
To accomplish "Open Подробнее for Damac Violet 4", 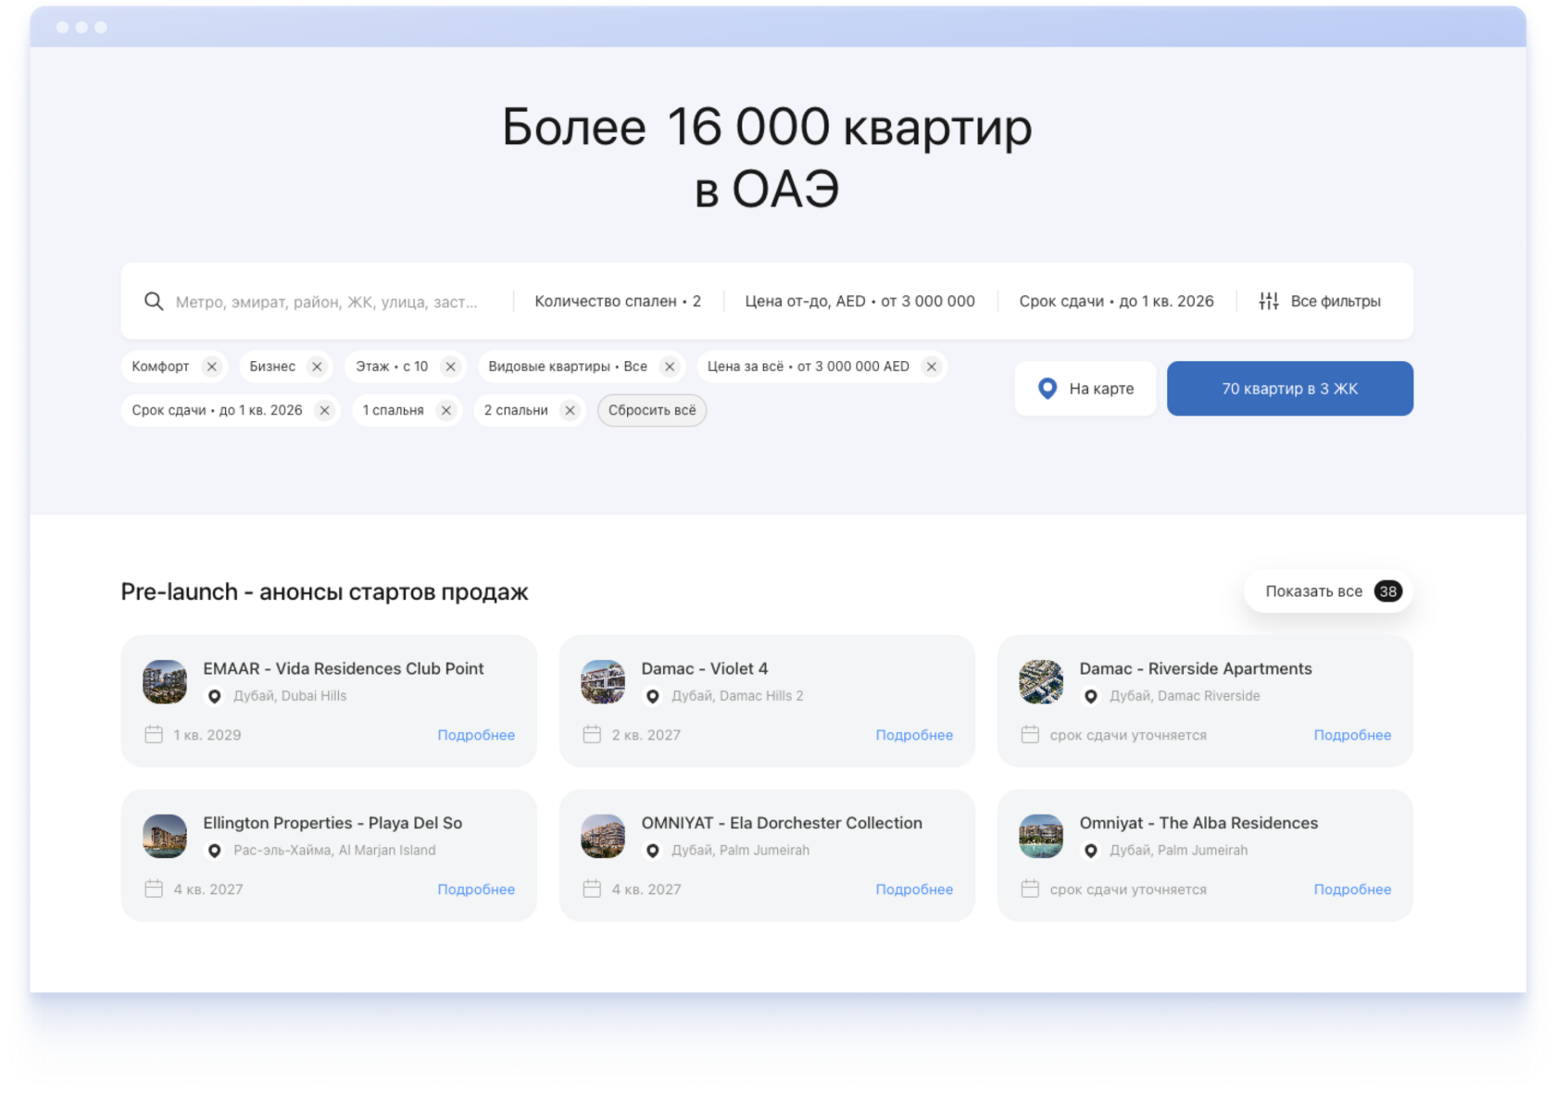I will coord(914,735).
